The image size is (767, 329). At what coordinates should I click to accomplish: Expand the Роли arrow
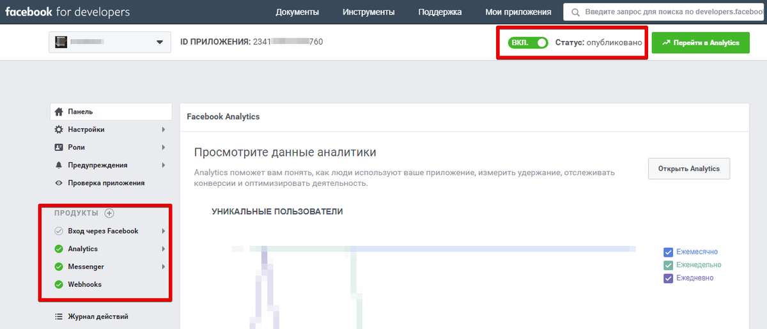pos(164,147)
